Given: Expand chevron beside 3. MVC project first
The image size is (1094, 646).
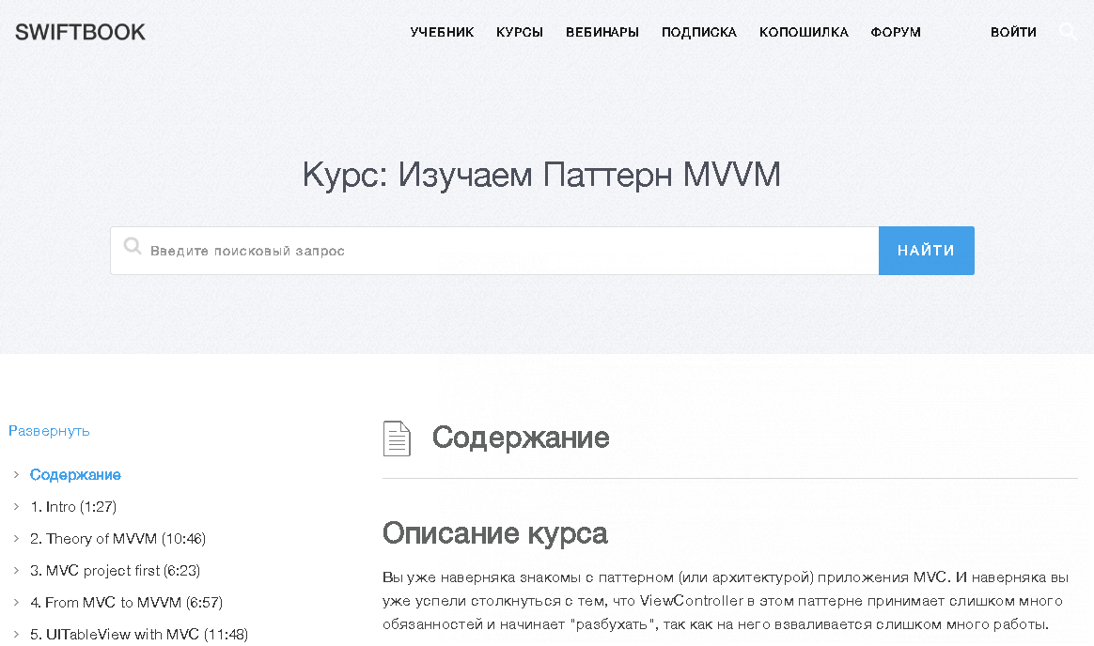Looking at the screenshot, I should tap(16, 571).
